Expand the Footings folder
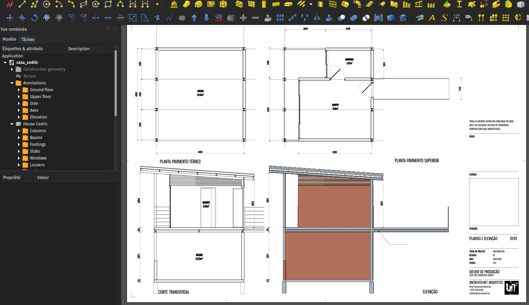This screenshot has height=305, width=529. tap(19, 144)
